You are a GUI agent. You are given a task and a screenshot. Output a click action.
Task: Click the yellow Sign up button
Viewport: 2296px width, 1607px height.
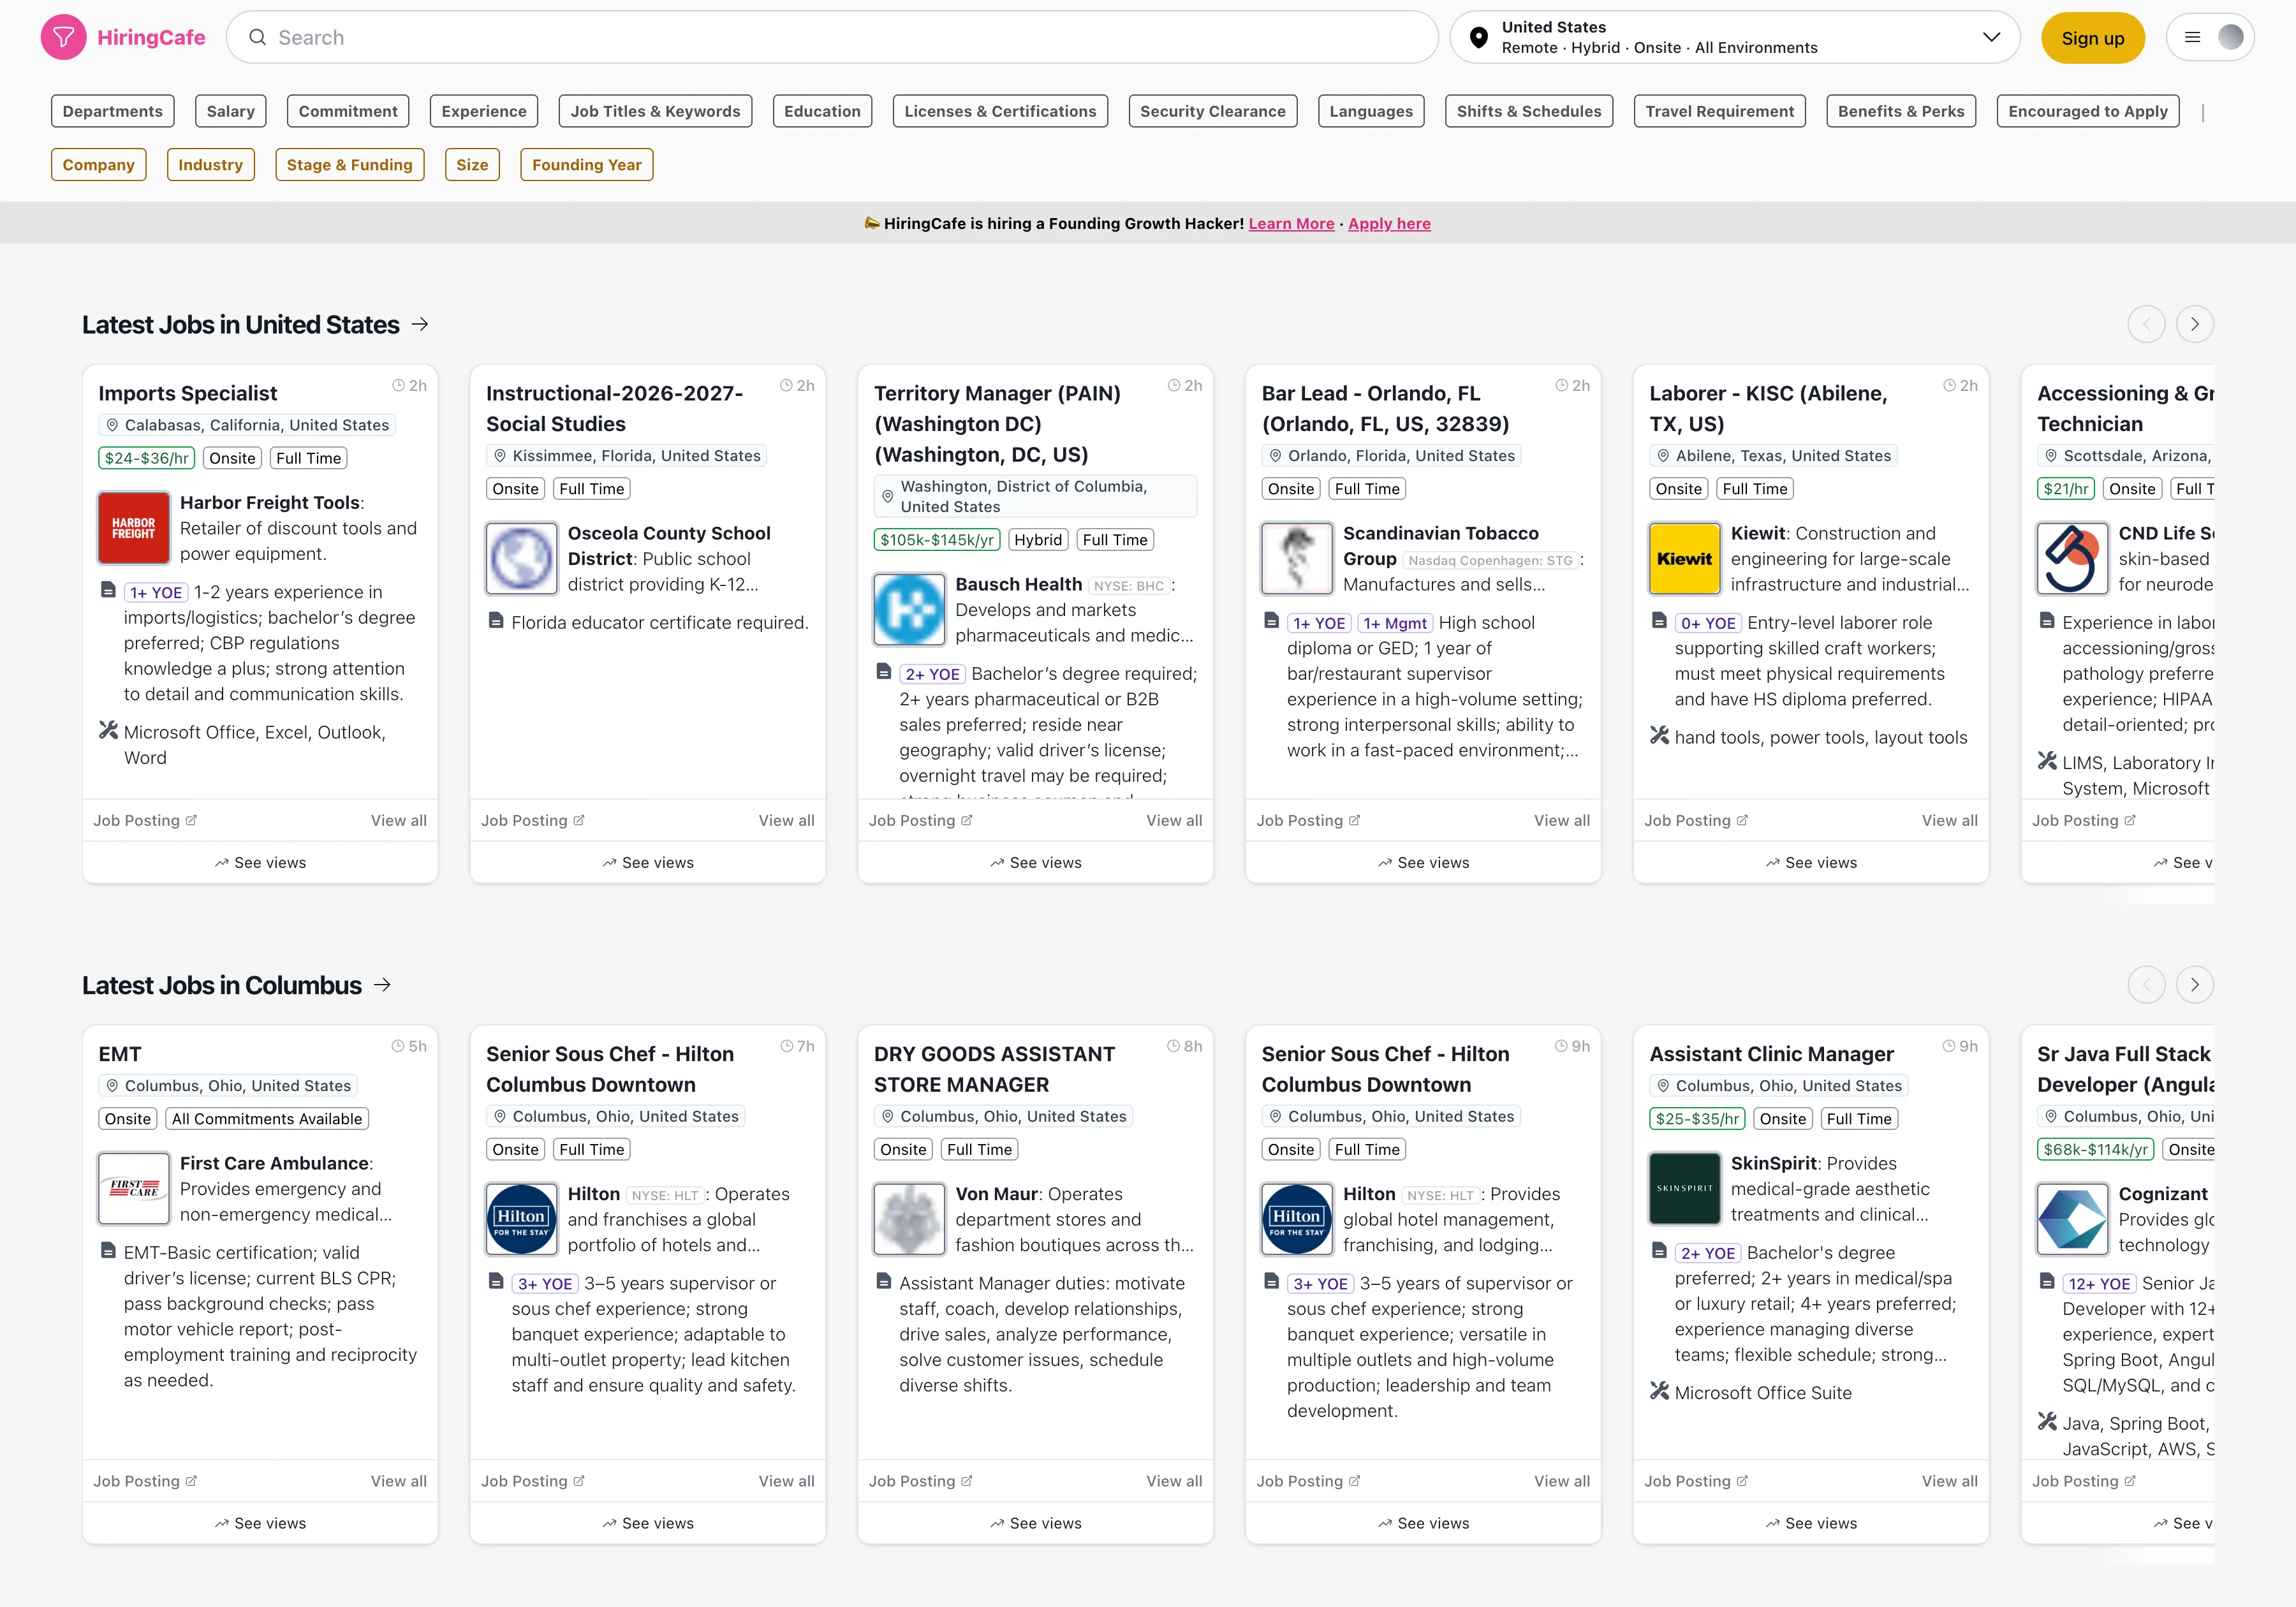point(2092,38)
